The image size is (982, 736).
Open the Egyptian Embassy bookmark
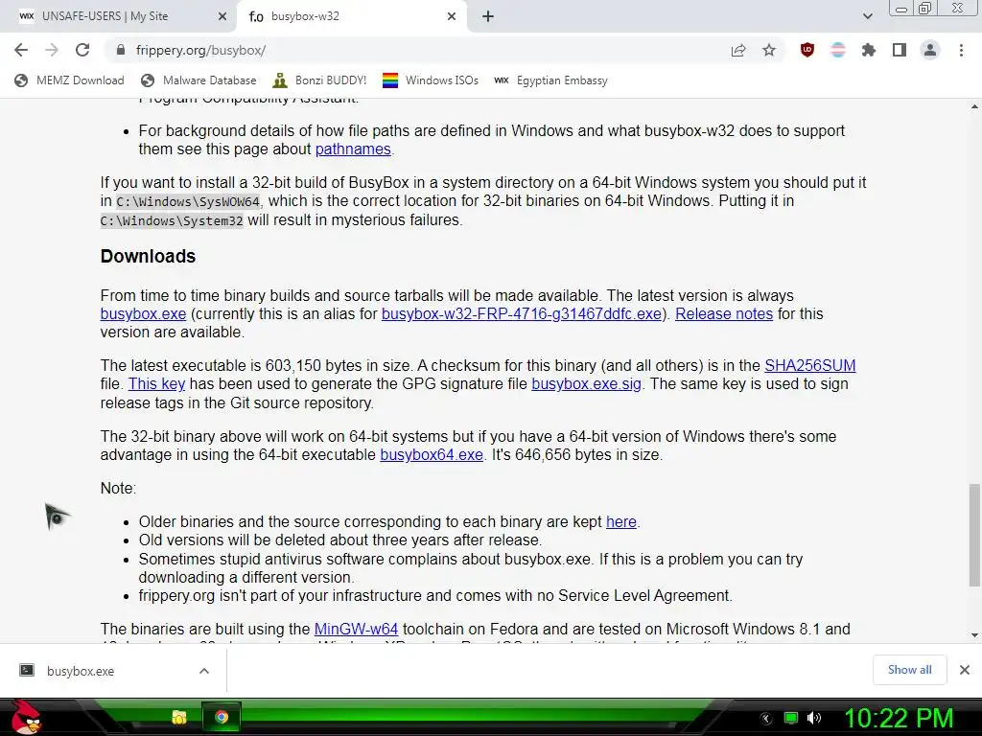tap(550, 80)
